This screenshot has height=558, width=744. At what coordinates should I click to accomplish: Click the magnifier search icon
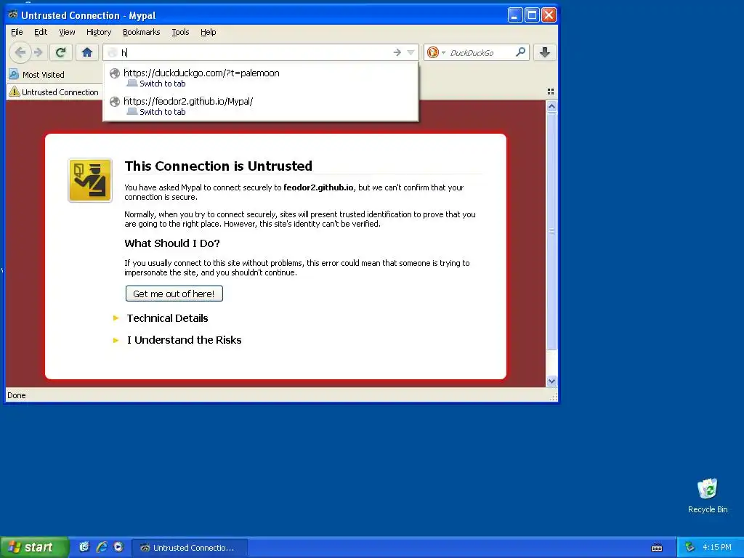(x=520, y=52)
